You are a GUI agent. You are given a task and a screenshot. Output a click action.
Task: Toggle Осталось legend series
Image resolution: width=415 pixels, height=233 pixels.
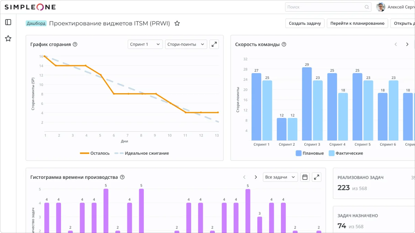[x=95, y=153]
